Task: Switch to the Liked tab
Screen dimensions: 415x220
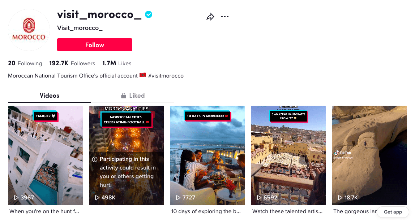Action: [x=133, y=96]
